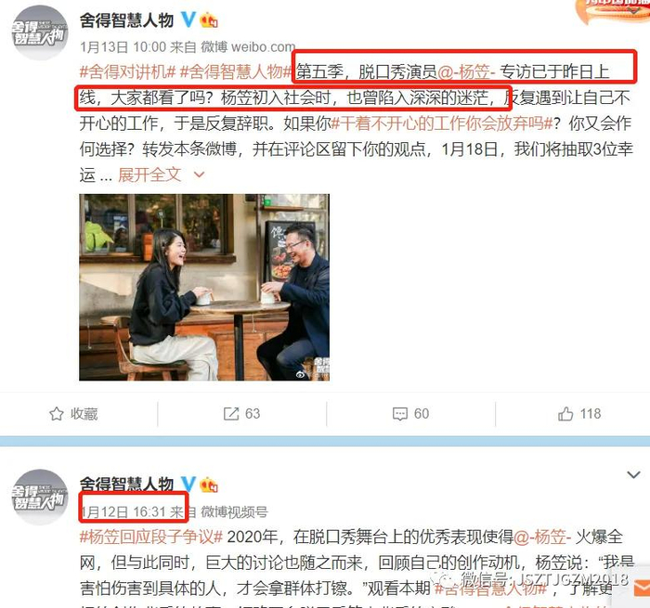Click the repost icon with count 63
The height and width of the screenshot is (608, 650).
coord(231,414)
